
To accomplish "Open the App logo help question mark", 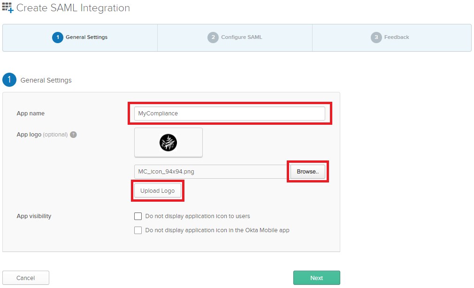I will 73,135.
